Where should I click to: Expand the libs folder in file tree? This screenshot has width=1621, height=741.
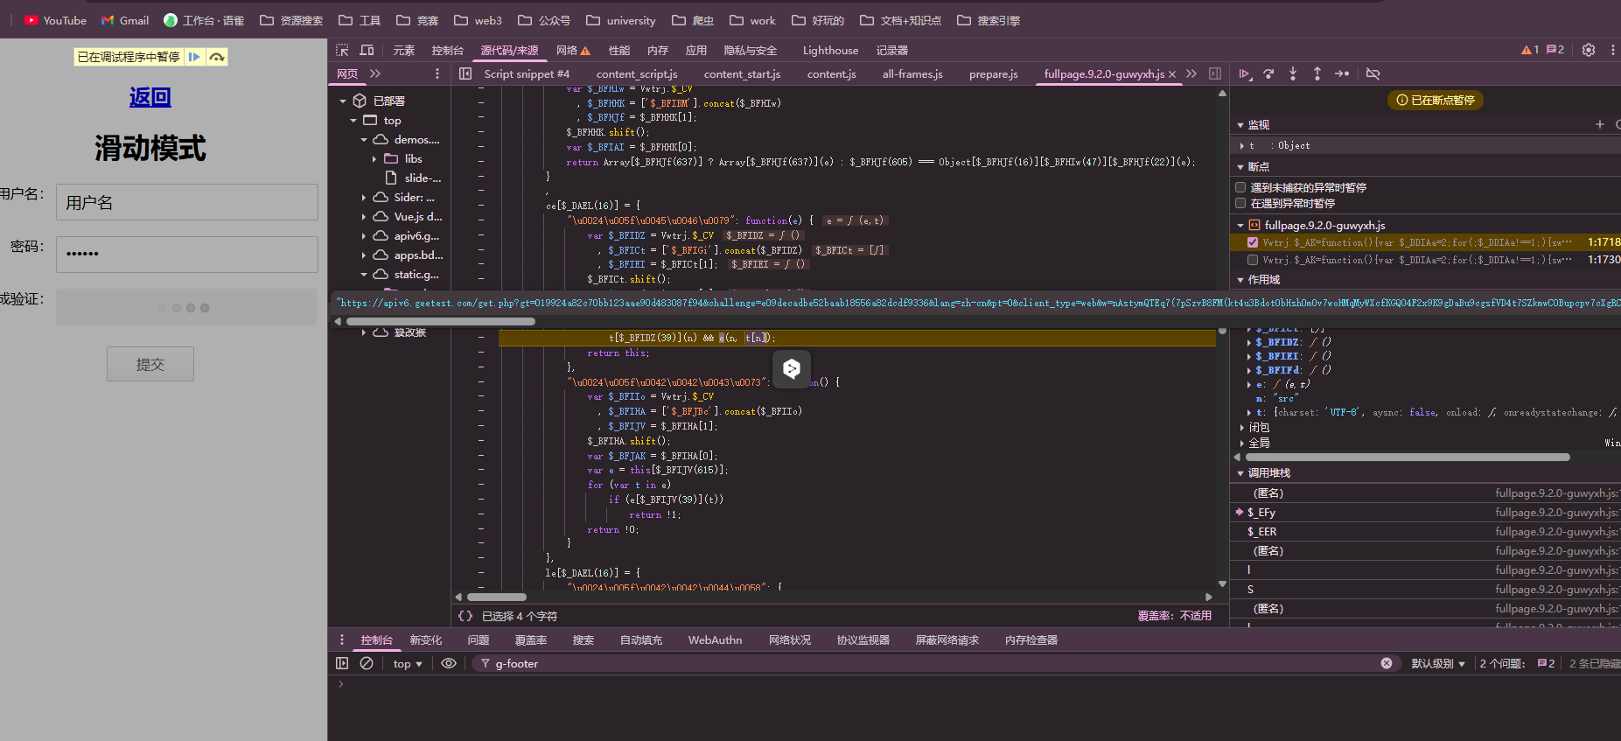(x=374, y=159)
